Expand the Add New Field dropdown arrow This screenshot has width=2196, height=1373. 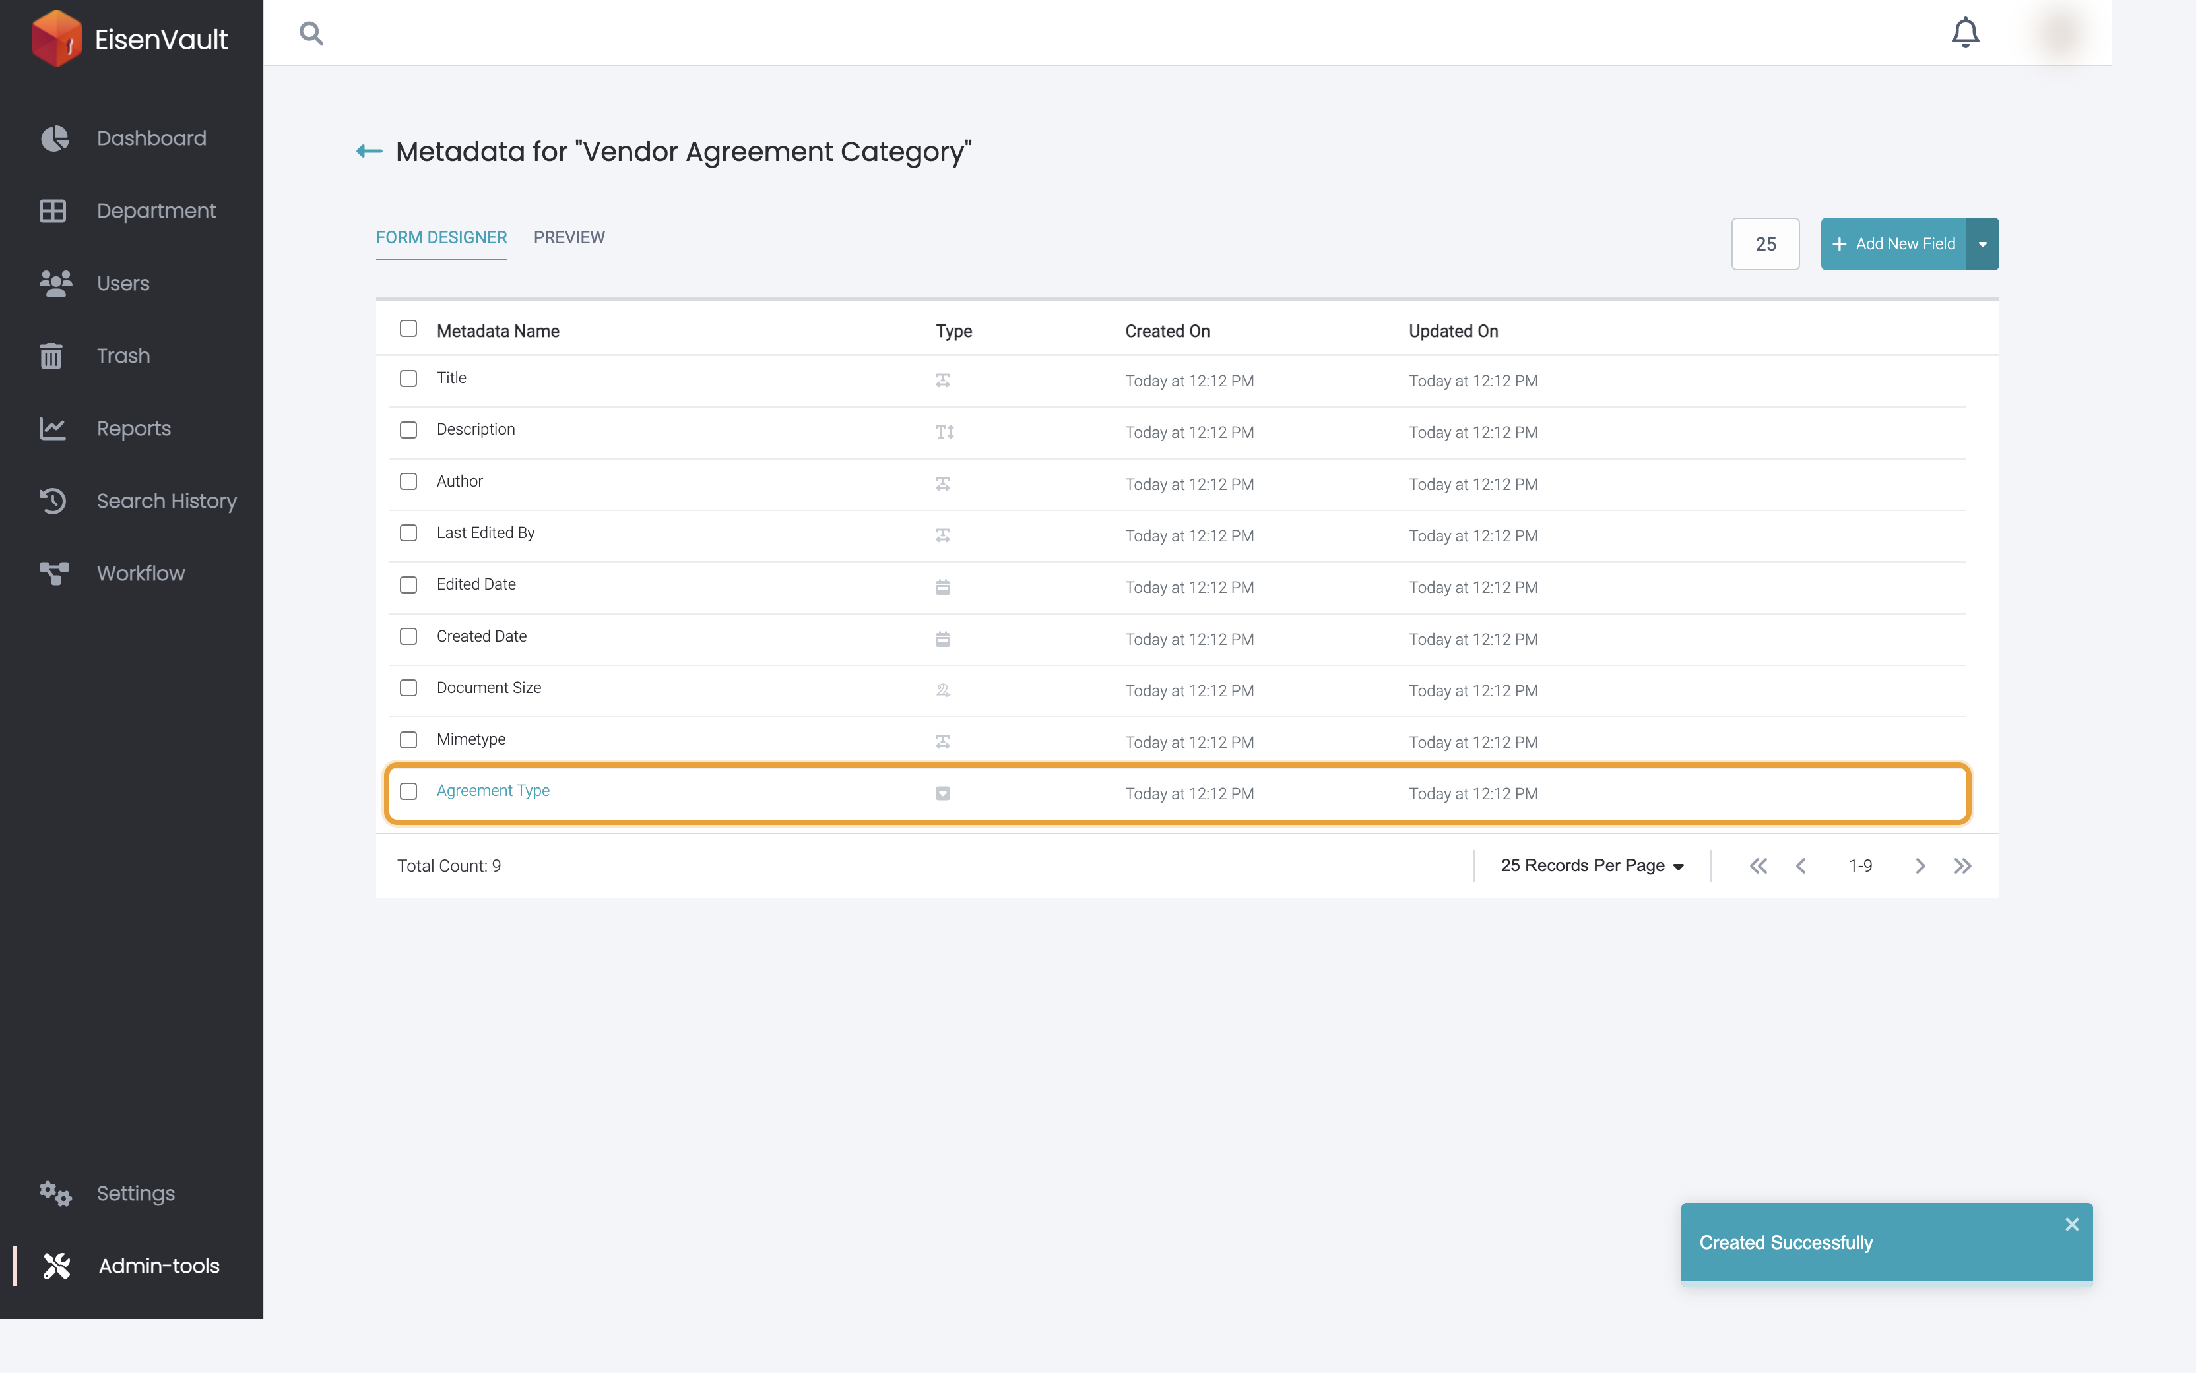pos(1982,244)
